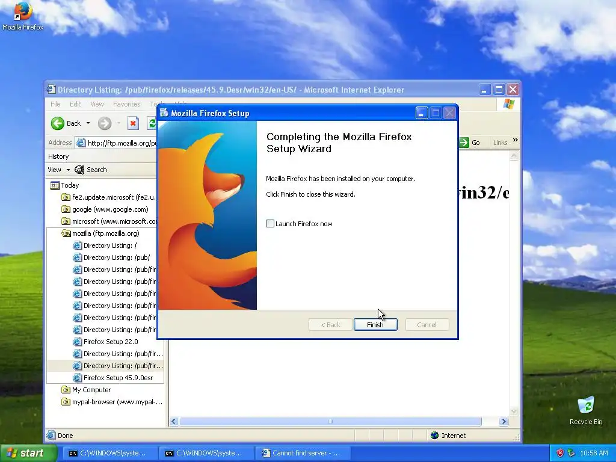Click the Windows Start button

coord(28,453)
